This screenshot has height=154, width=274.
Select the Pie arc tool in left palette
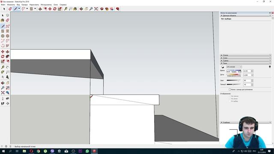point(7,46)
